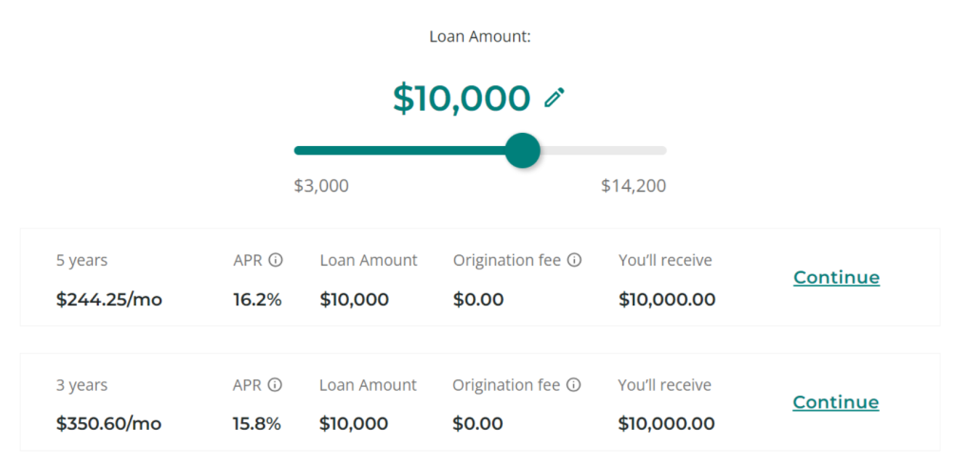Select the $244.25/mo payment in 5 years offer

tap(109, 300)
